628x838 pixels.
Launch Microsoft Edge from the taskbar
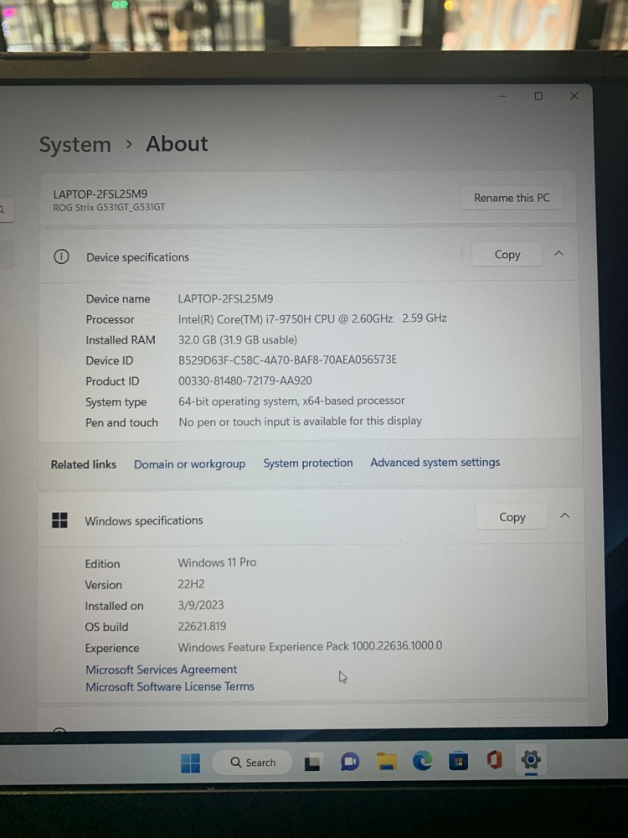click(422, 761)
